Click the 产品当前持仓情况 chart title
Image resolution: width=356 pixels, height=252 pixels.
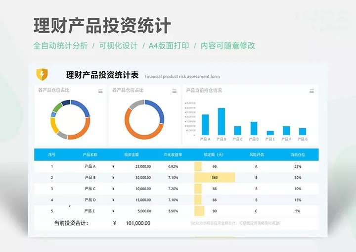click(204, 90)
